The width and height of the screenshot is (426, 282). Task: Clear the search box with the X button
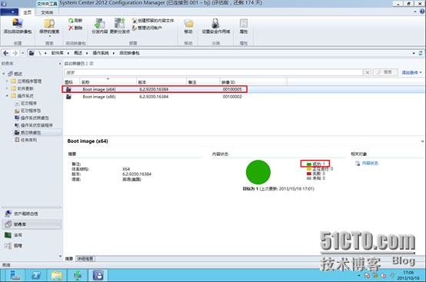click(368, 72)
